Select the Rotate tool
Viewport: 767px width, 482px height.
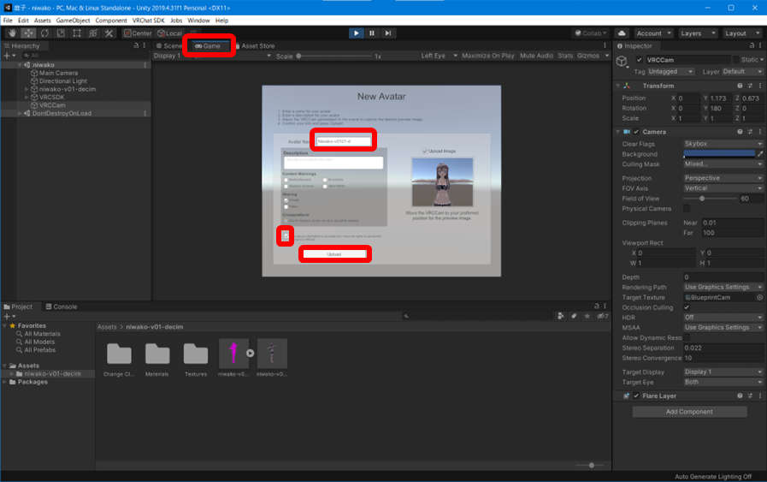coord(44,33)
